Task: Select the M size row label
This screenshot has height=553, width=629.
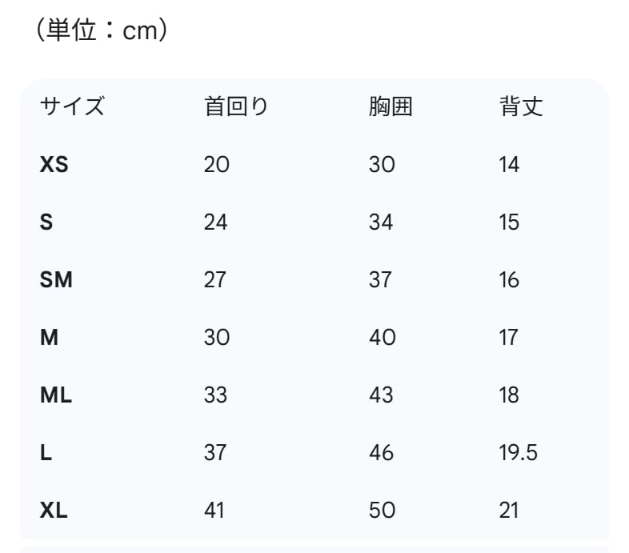Action: click(49, 338)
